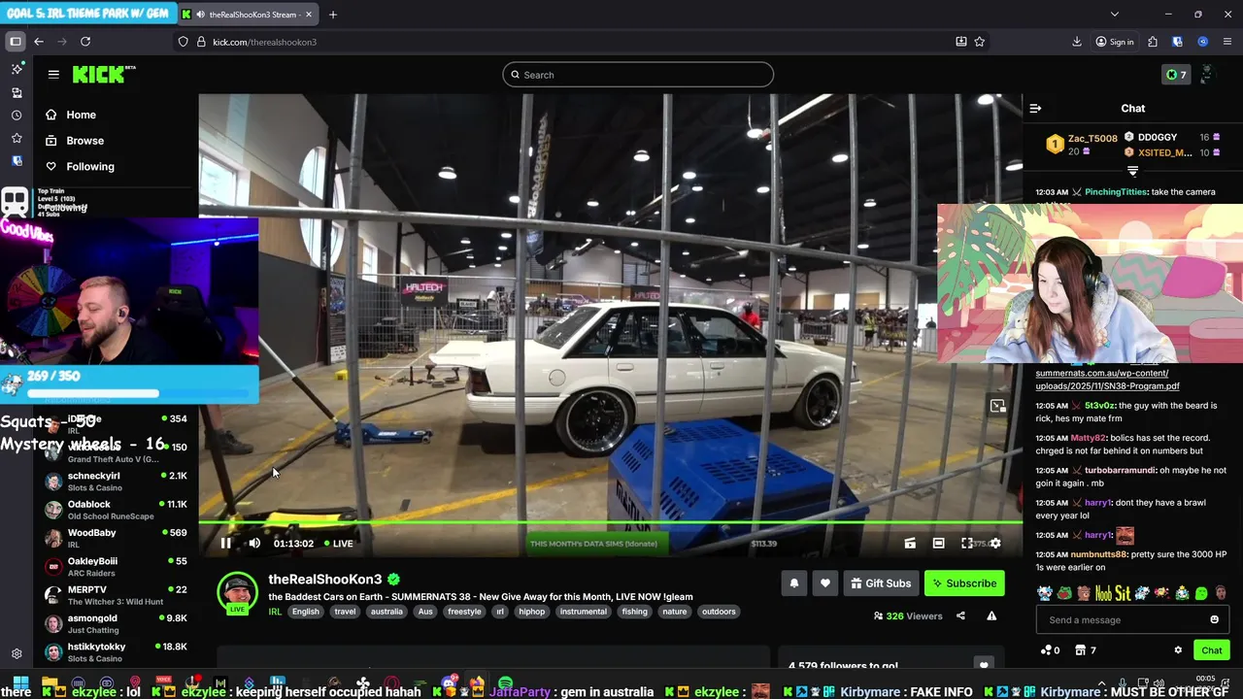
Task: Open schneckyirl channel in sidebar
Action: pos(117,482)
